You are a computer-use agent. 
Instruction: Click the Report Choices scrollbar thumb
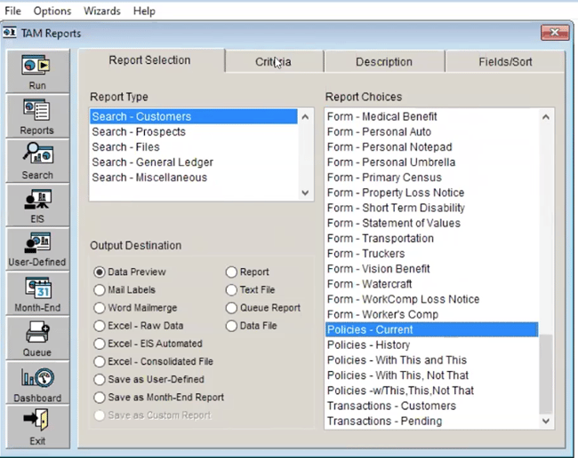pos(546,374)
